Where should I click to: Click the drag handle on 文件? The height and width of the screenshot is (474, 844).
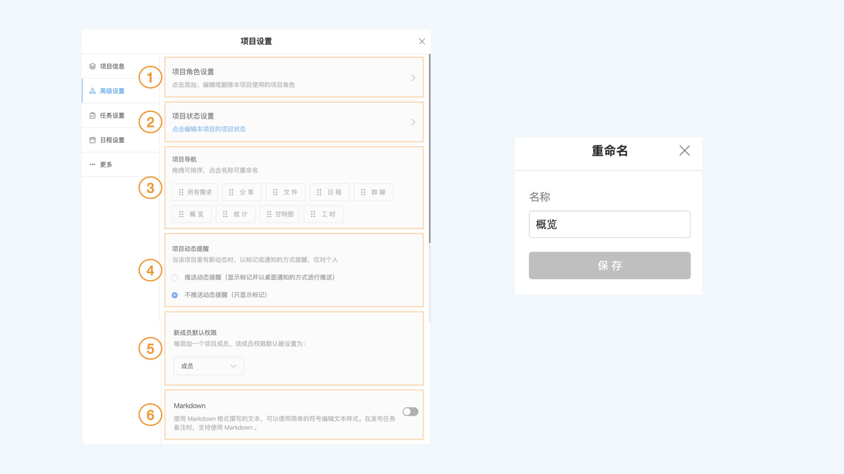tap(275, 192)
